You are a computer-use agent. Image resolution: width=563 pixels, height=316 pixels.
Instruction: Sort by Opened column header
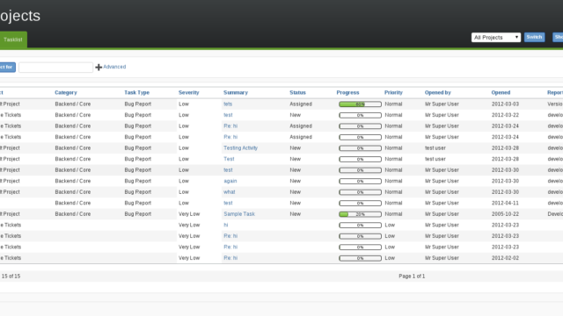[501, 92]
